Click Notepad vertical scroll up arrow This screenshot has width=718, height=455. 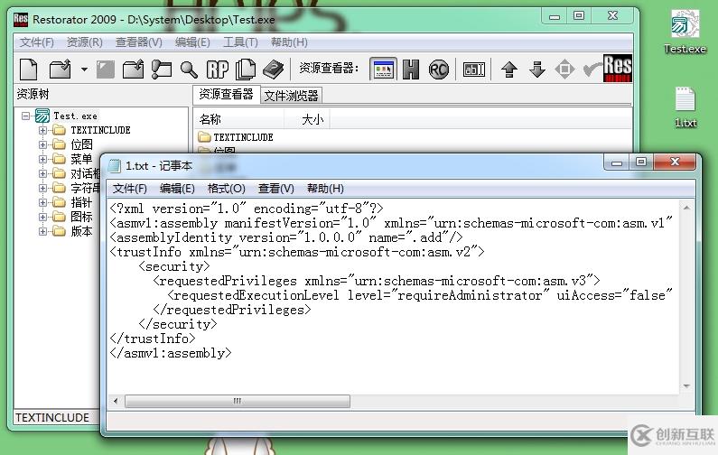point(686,208)
